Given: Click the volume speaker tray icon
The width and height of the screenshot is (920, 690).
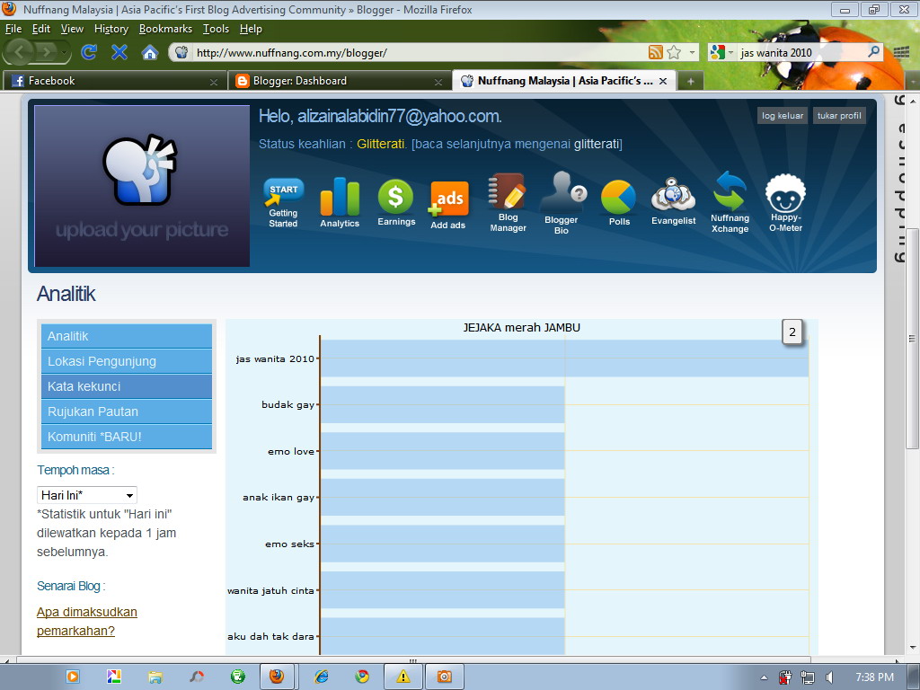Looking at the screenshot, I should pos(829,677).
